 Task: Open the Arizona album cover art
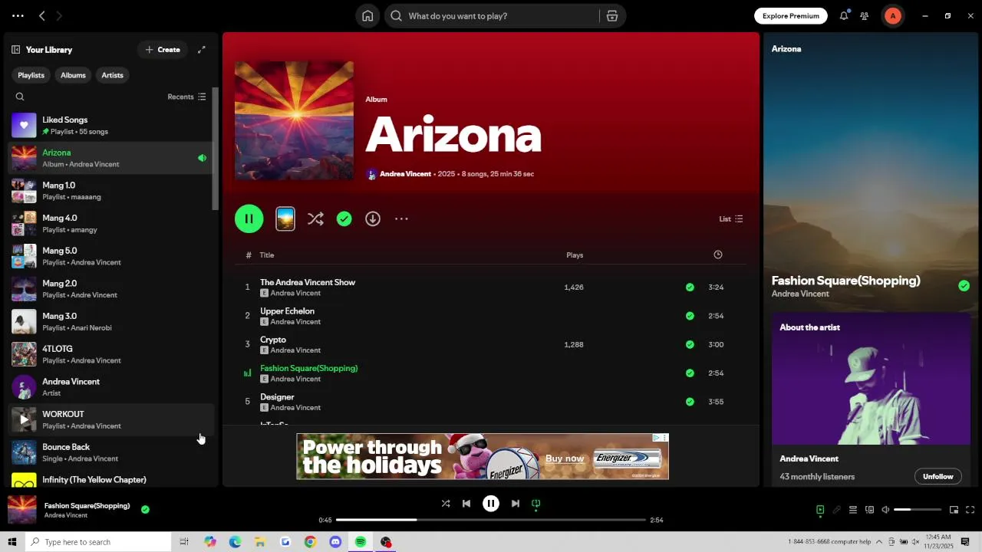tap(294, 121)
